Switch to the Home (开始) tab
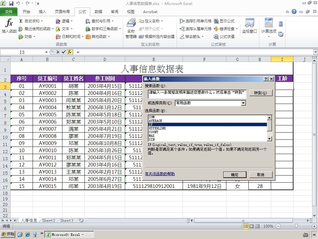This screenshot has height=239, width=318. tap(26, 12)
